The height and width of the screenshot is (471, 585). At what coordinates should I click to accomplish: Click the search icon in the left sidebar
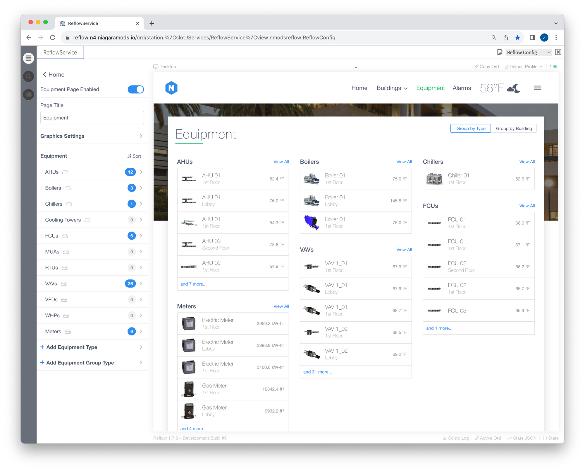click(28, 76)
